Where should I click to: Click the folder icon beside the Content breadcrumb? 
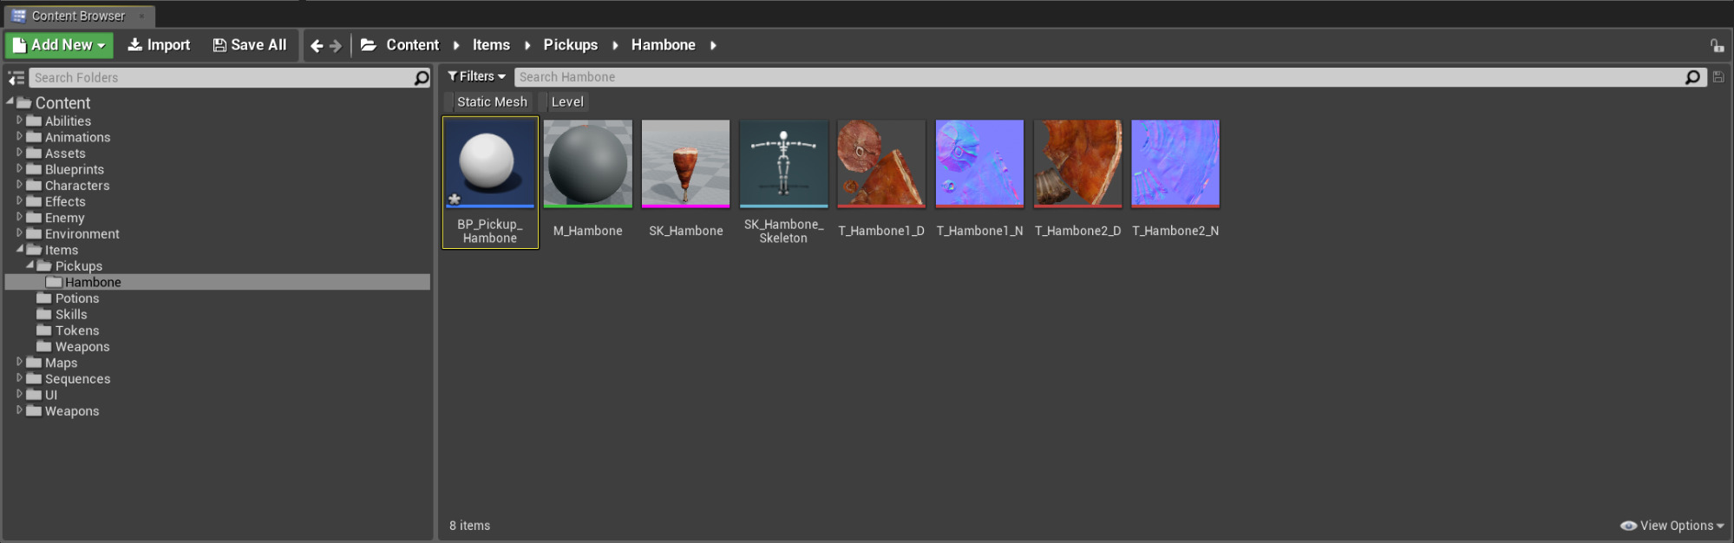[x=369, y=45]
